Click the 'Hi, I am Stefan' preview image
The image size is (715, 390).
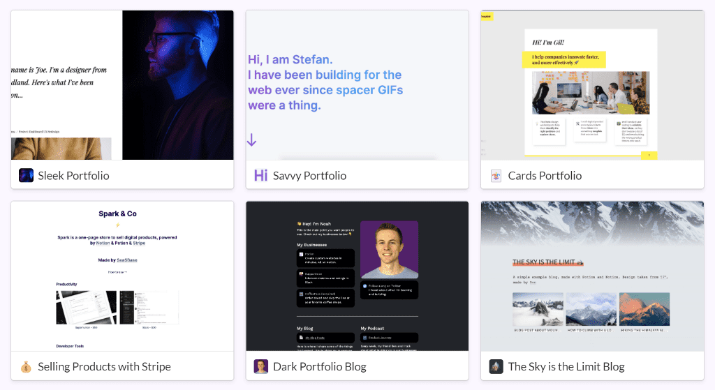(357, 85)
